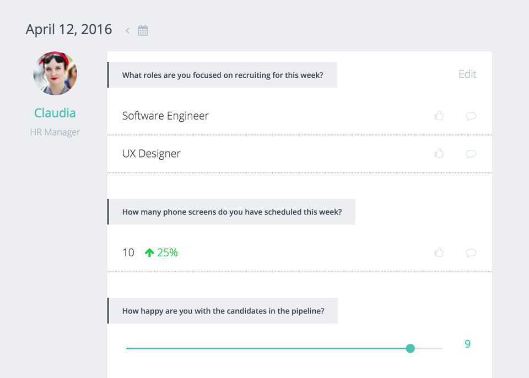
Task: Click the April 12, 2016 date heading
Action: [69, 30]
